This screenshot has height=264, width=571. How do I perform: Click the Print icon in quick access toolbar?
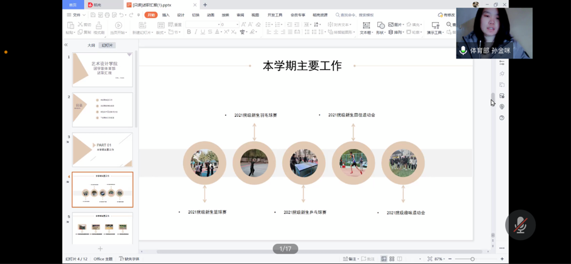tap(107, 15)
